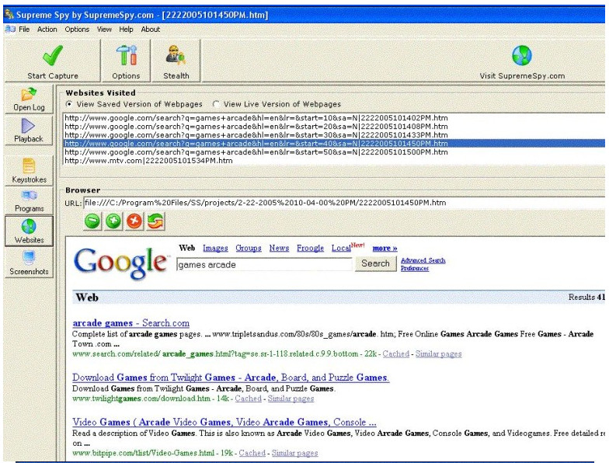The height and width of the screenshot is (463, 609).
Task: Click the Web tab label above the search box
Action: click(186, 248)
